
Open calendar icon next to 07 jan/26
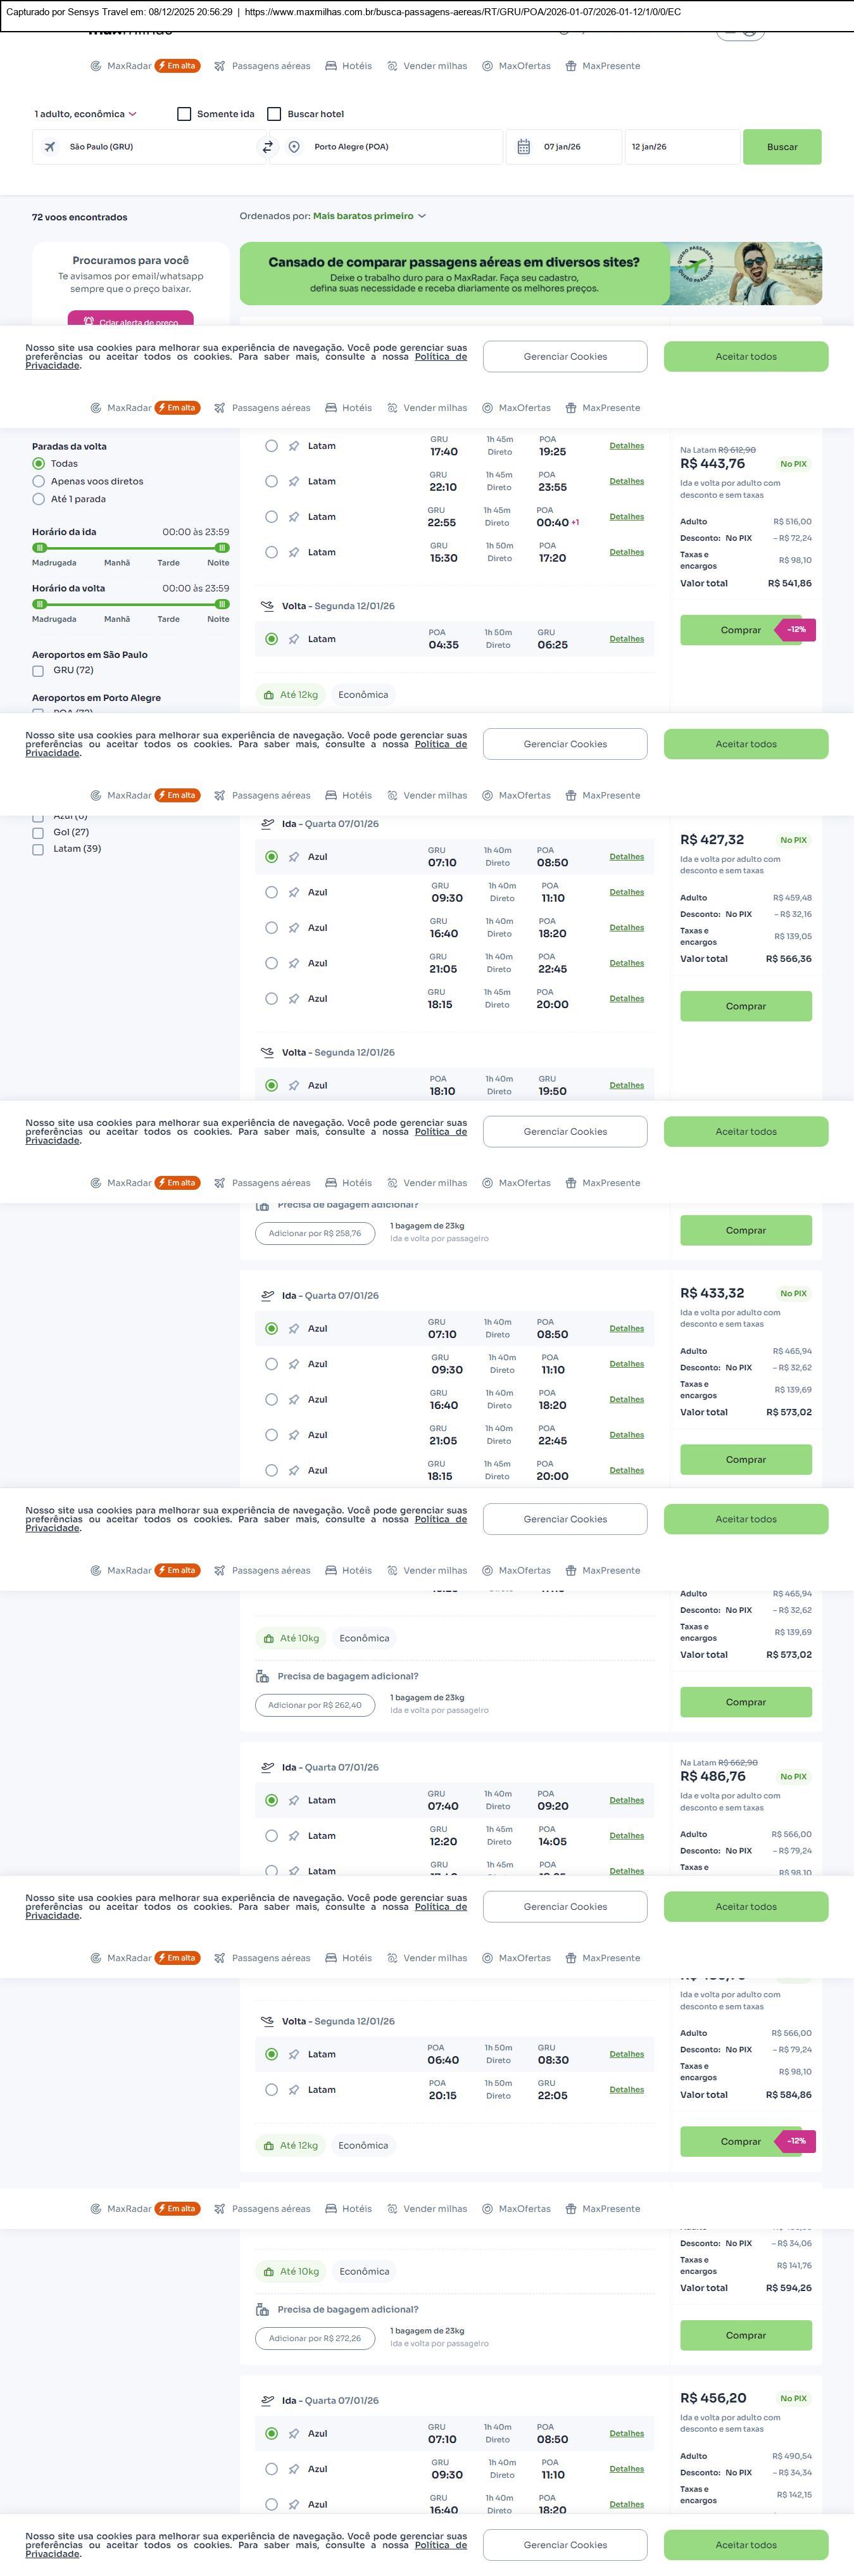point(523,147)
